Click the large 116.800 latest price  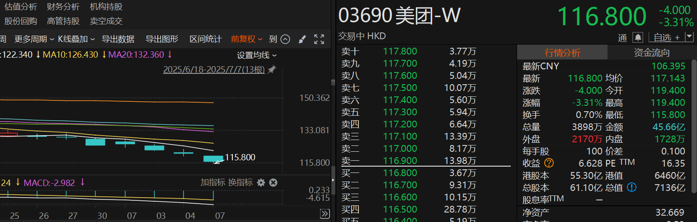click(602, 17)
